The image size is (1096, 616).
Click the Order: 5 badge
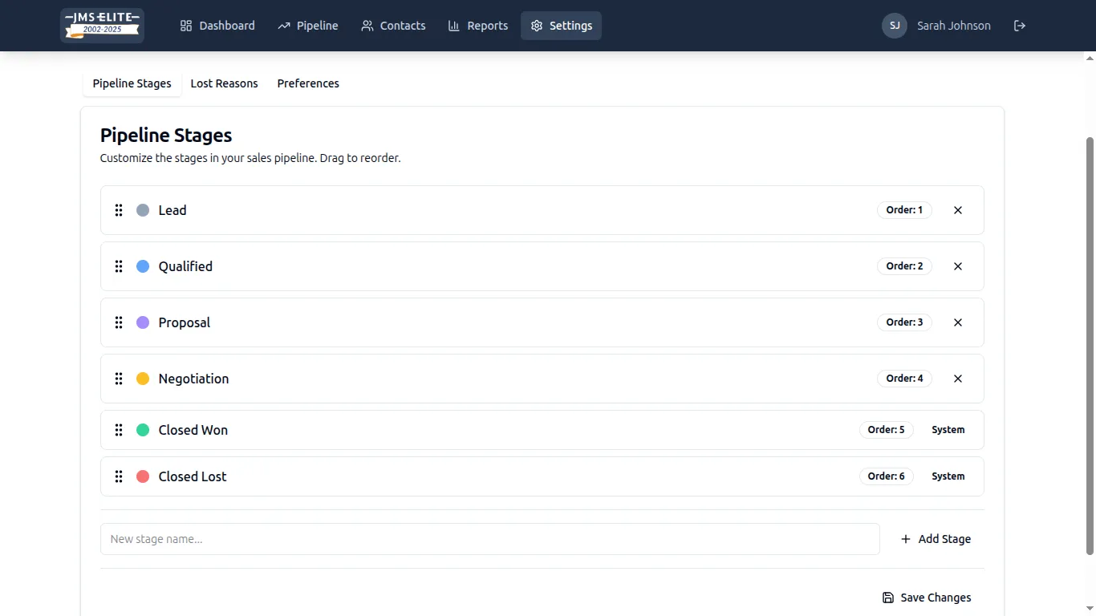(x=887, y=430)
